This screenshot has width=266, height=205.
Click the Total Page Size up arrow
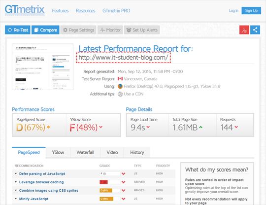point(200,127)
